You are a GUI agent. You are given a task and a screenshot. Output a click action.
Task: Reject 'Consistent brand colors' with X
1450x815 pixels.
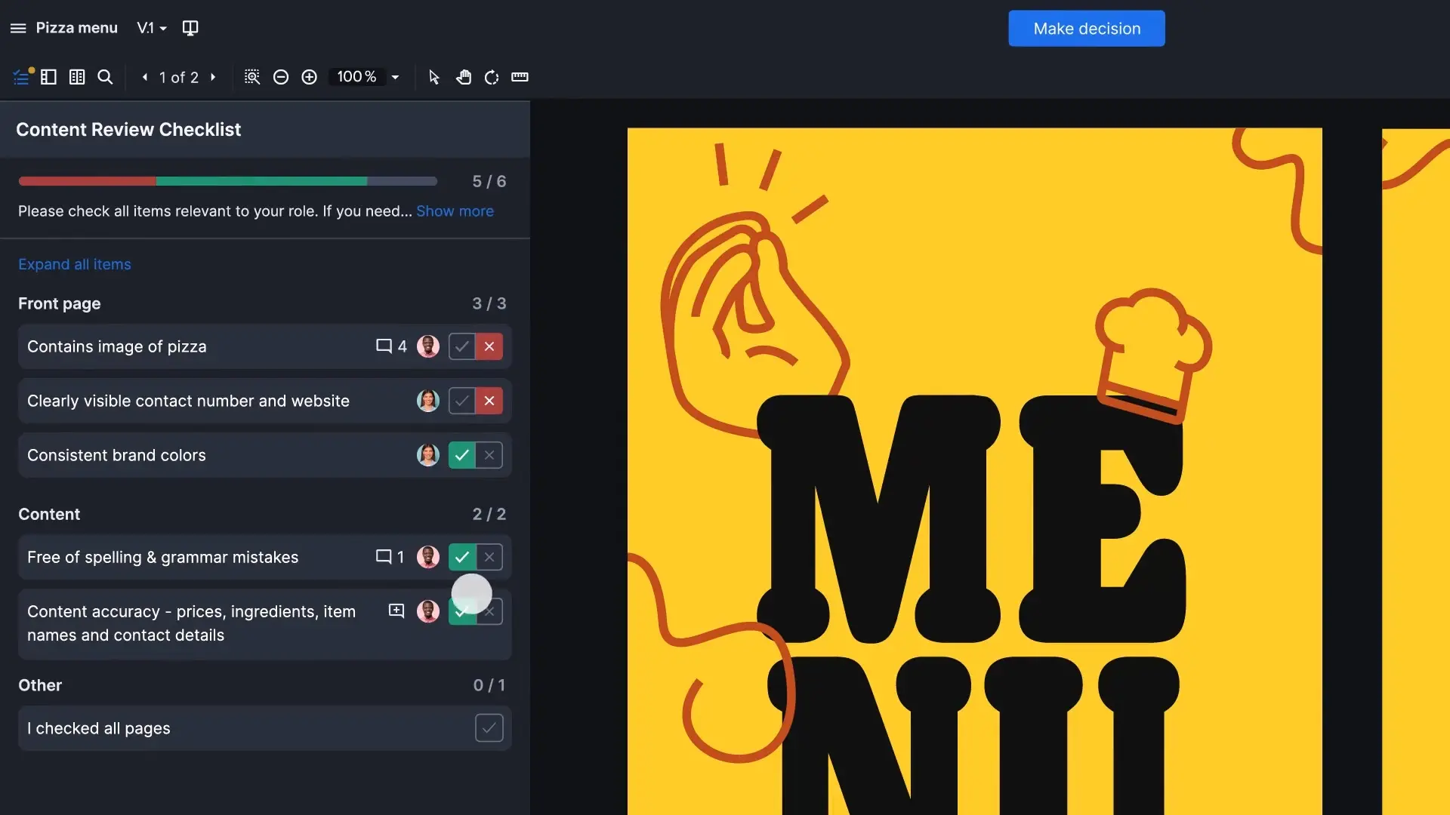coord(489,455)
